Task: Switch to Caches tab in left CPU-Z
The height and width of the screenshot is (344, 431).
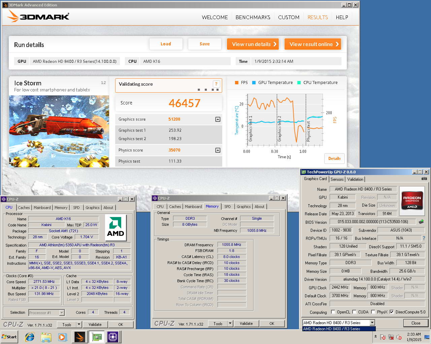Action: [24, 208]
